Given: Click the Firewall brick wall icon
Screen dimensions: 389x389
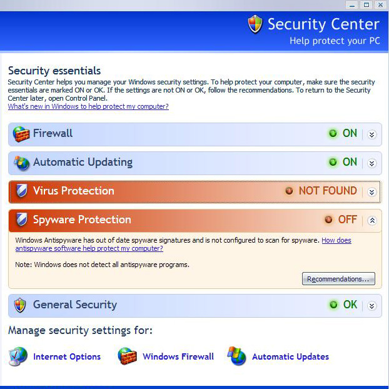Looking at the screenshot, I should click(x=21, y=134).
